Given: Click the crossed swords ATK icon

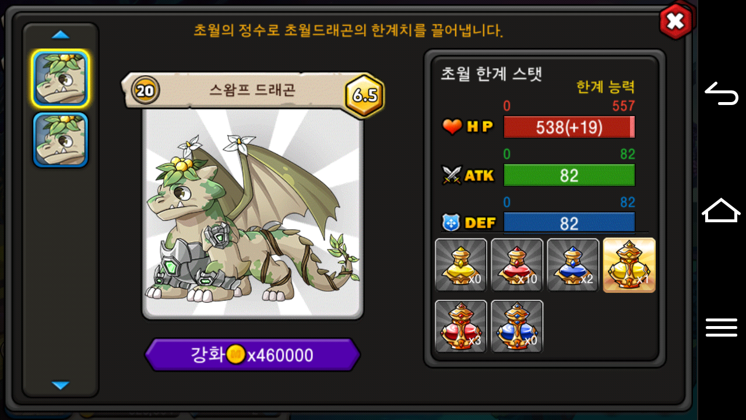Looking at the screenshot, I should (x=452, y=175).
